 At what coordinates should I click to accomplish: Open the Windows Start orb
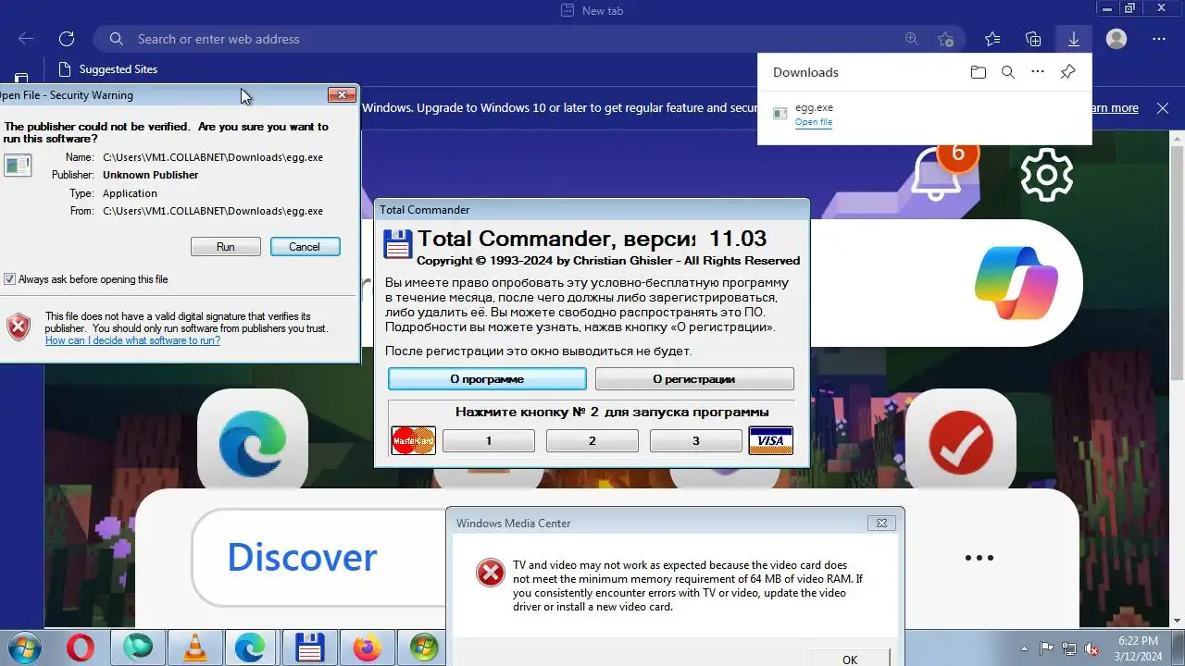pos(23,647)
